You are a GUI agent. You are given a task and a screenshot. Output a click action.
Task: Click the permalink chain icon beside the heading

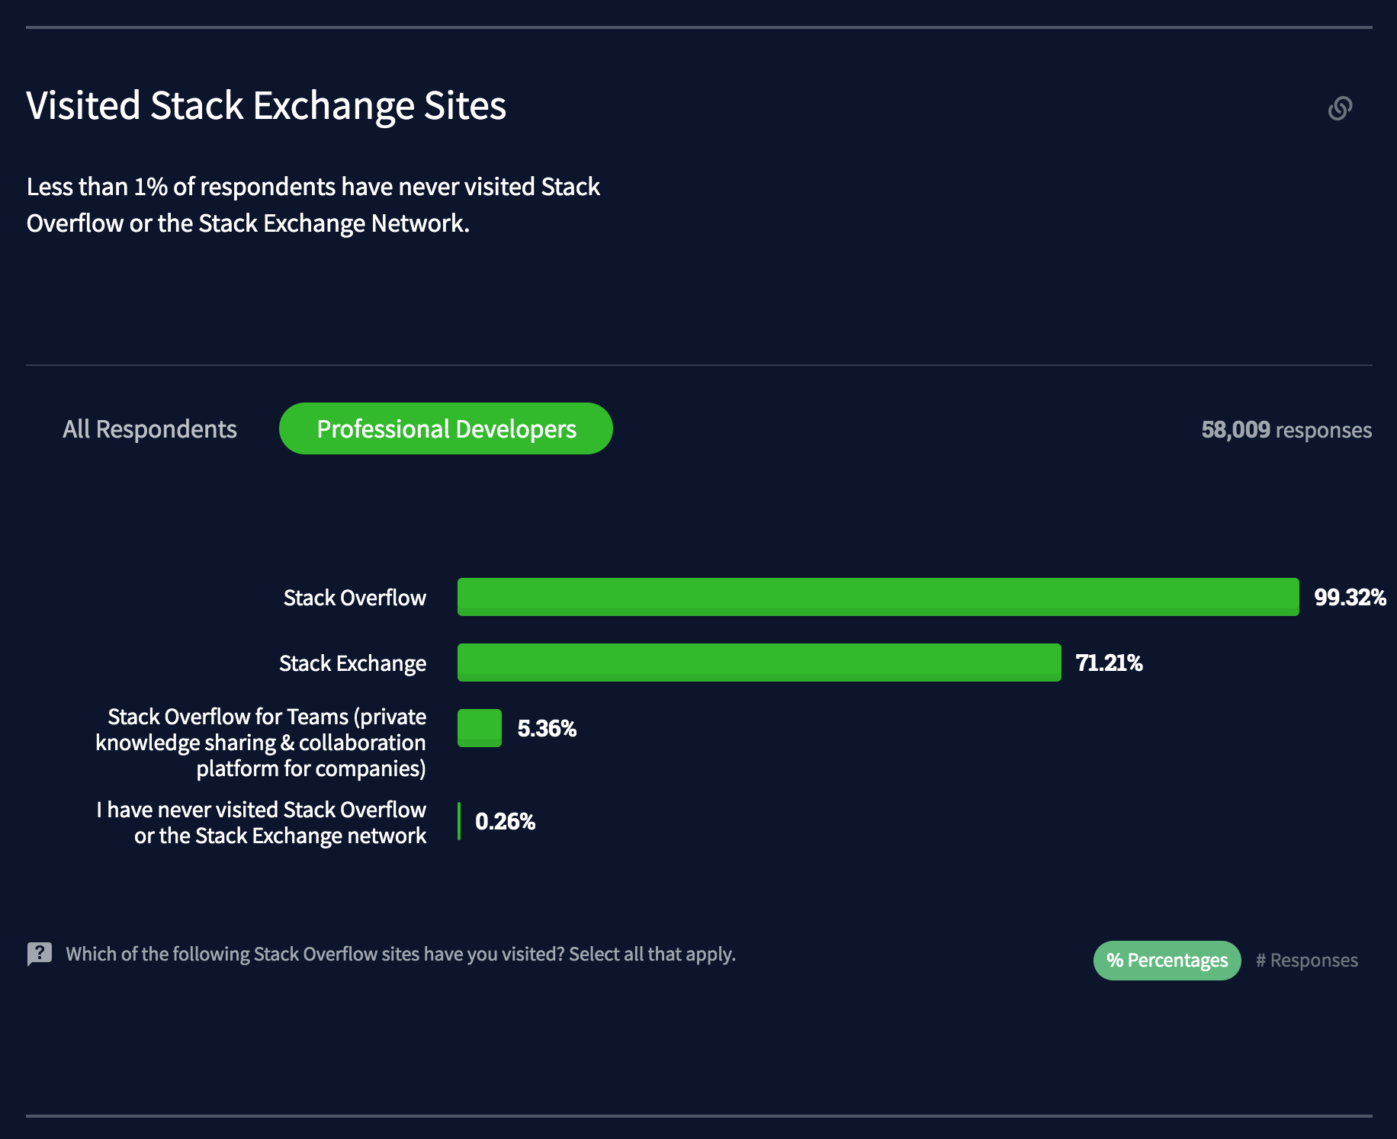[x=1340, y=108]
